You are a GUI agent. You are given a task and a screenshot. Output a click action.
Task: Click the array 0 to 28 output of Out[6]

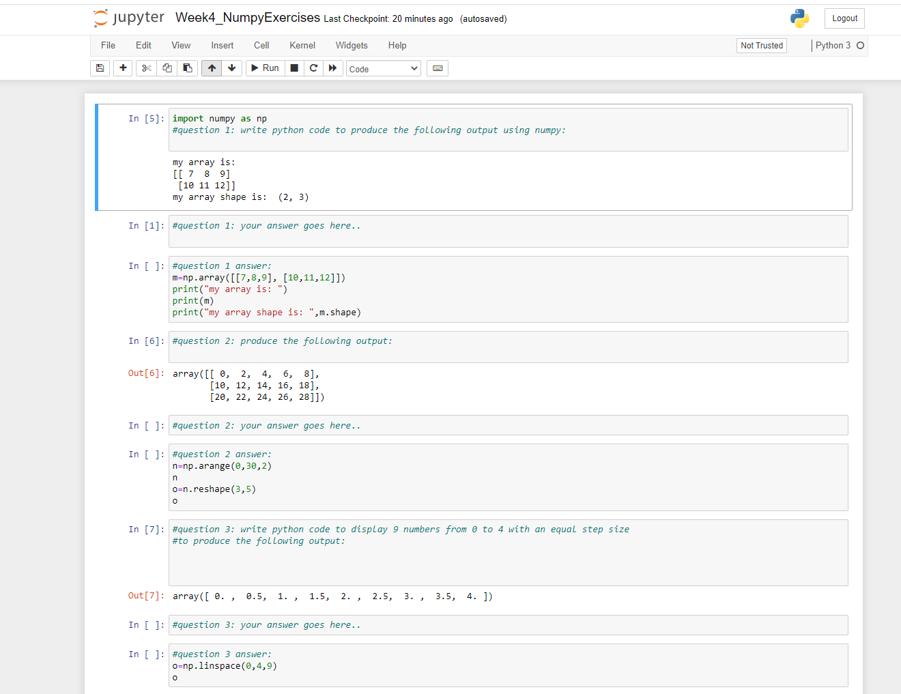click(248, 386)
